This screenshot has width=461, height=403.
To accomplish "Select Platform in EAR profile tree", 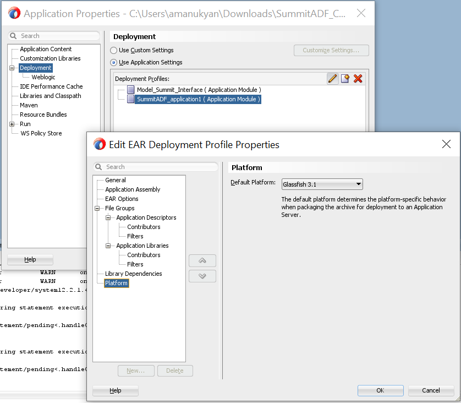I will click(117, 283).
